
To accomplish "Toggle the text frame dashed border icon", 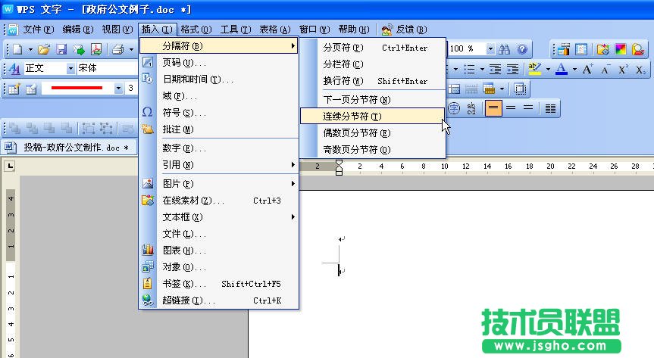I will [x=520, y=89].
